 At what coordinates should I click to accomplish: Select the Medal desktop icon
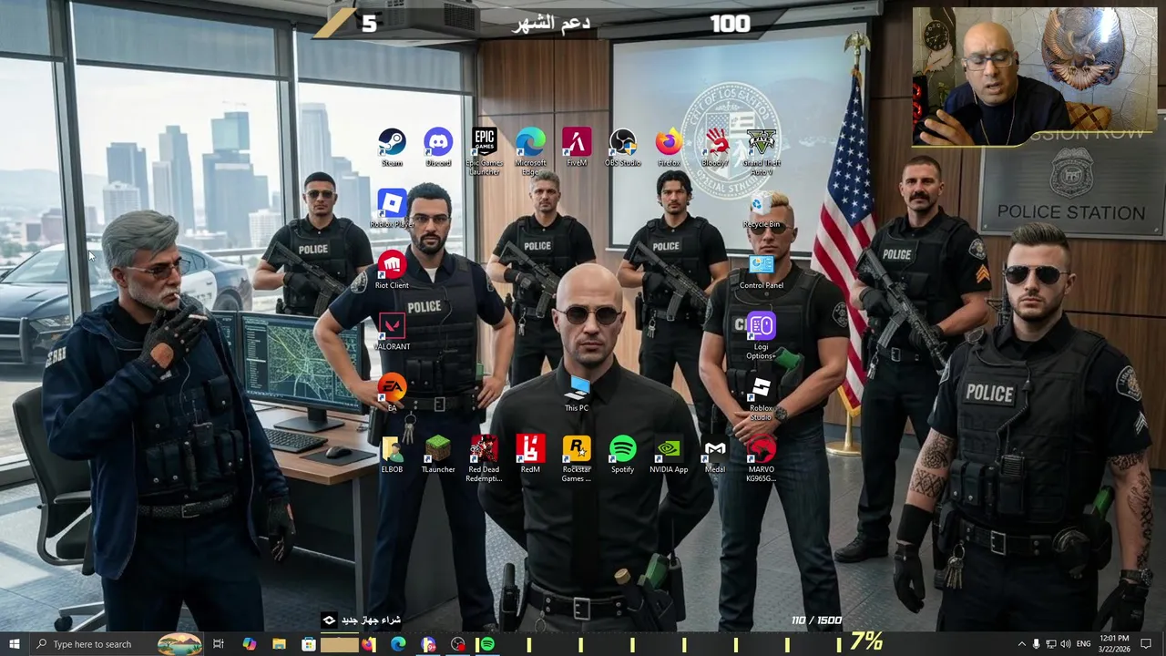[715, 455]
